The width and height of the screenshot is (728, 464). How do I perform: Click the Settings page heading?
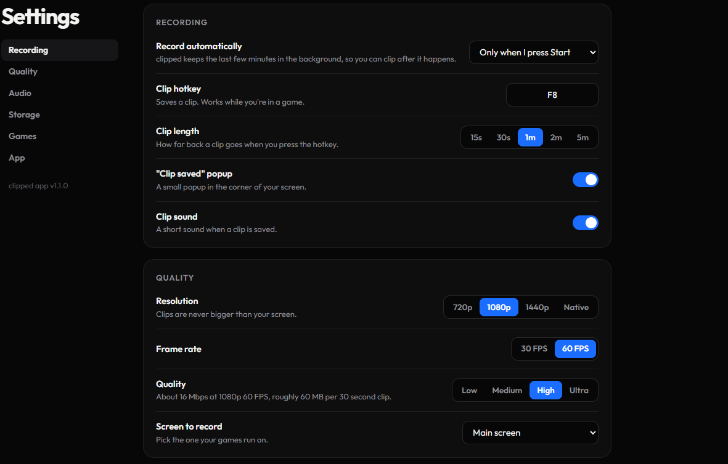[x=41, y=17]
